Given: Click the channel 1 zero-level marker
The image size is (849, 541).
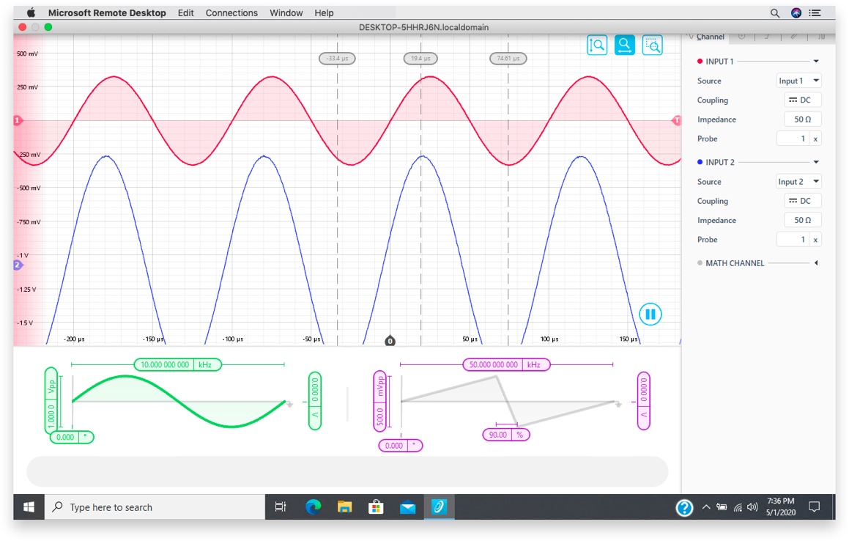Looking at the screenshot, I should [18, 119].
